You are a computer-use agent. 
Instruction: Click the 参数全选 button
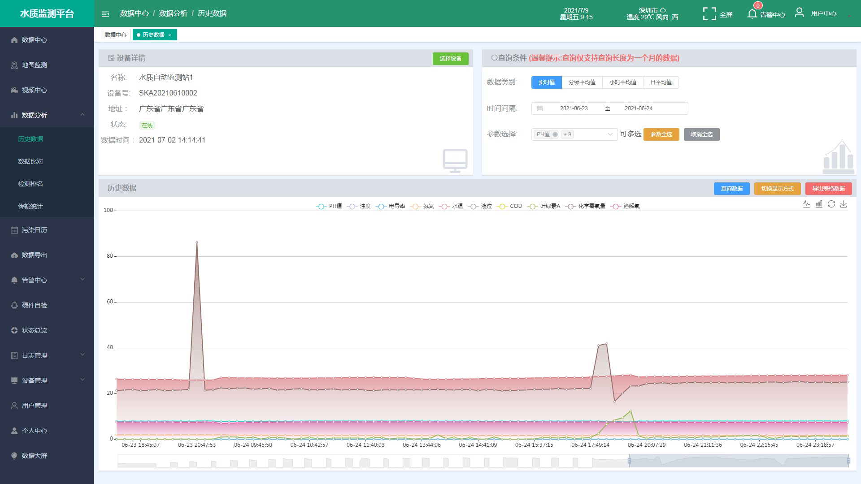(661, 134)
